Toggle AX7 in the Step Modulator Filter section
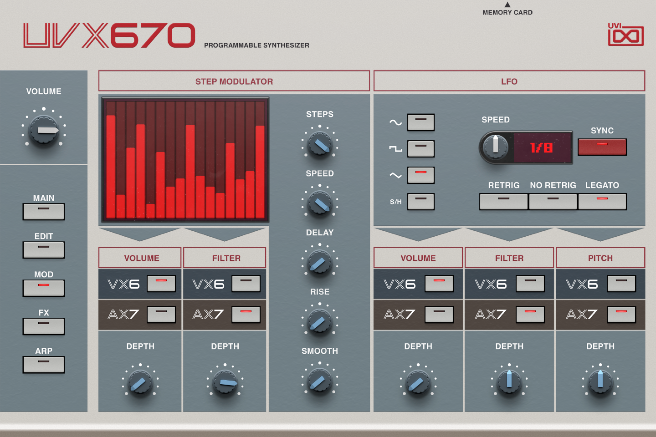The width and height of the screenshot is (656, 437). (246, 314)
